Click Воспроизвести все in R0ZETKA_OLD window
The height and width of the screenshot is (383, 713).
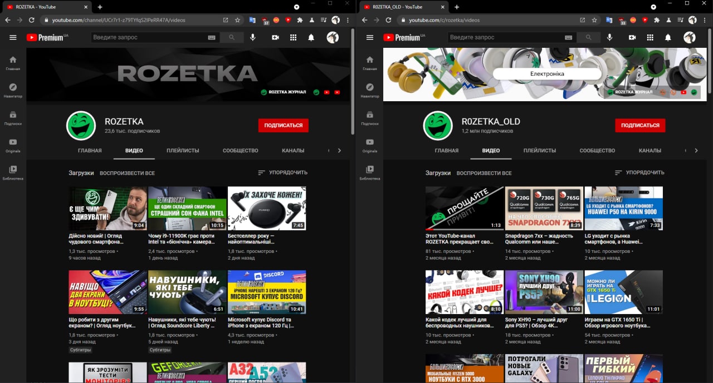click(484, 173)
